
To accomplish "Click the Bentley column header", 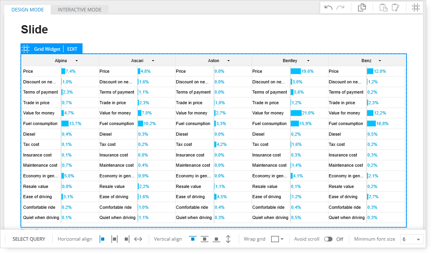I will 290,61.
